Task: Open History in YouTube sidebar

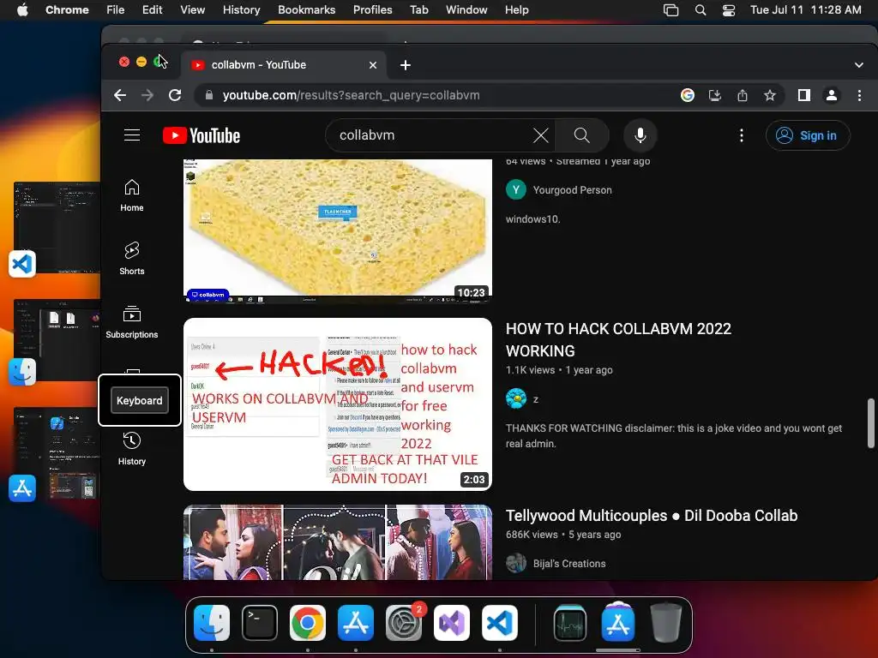Action: (132, 449)
